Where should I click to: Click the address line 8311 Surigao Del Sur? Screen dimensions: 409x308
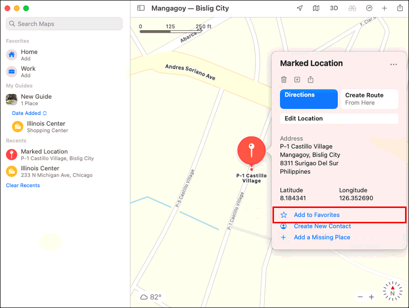coord(309,163)
